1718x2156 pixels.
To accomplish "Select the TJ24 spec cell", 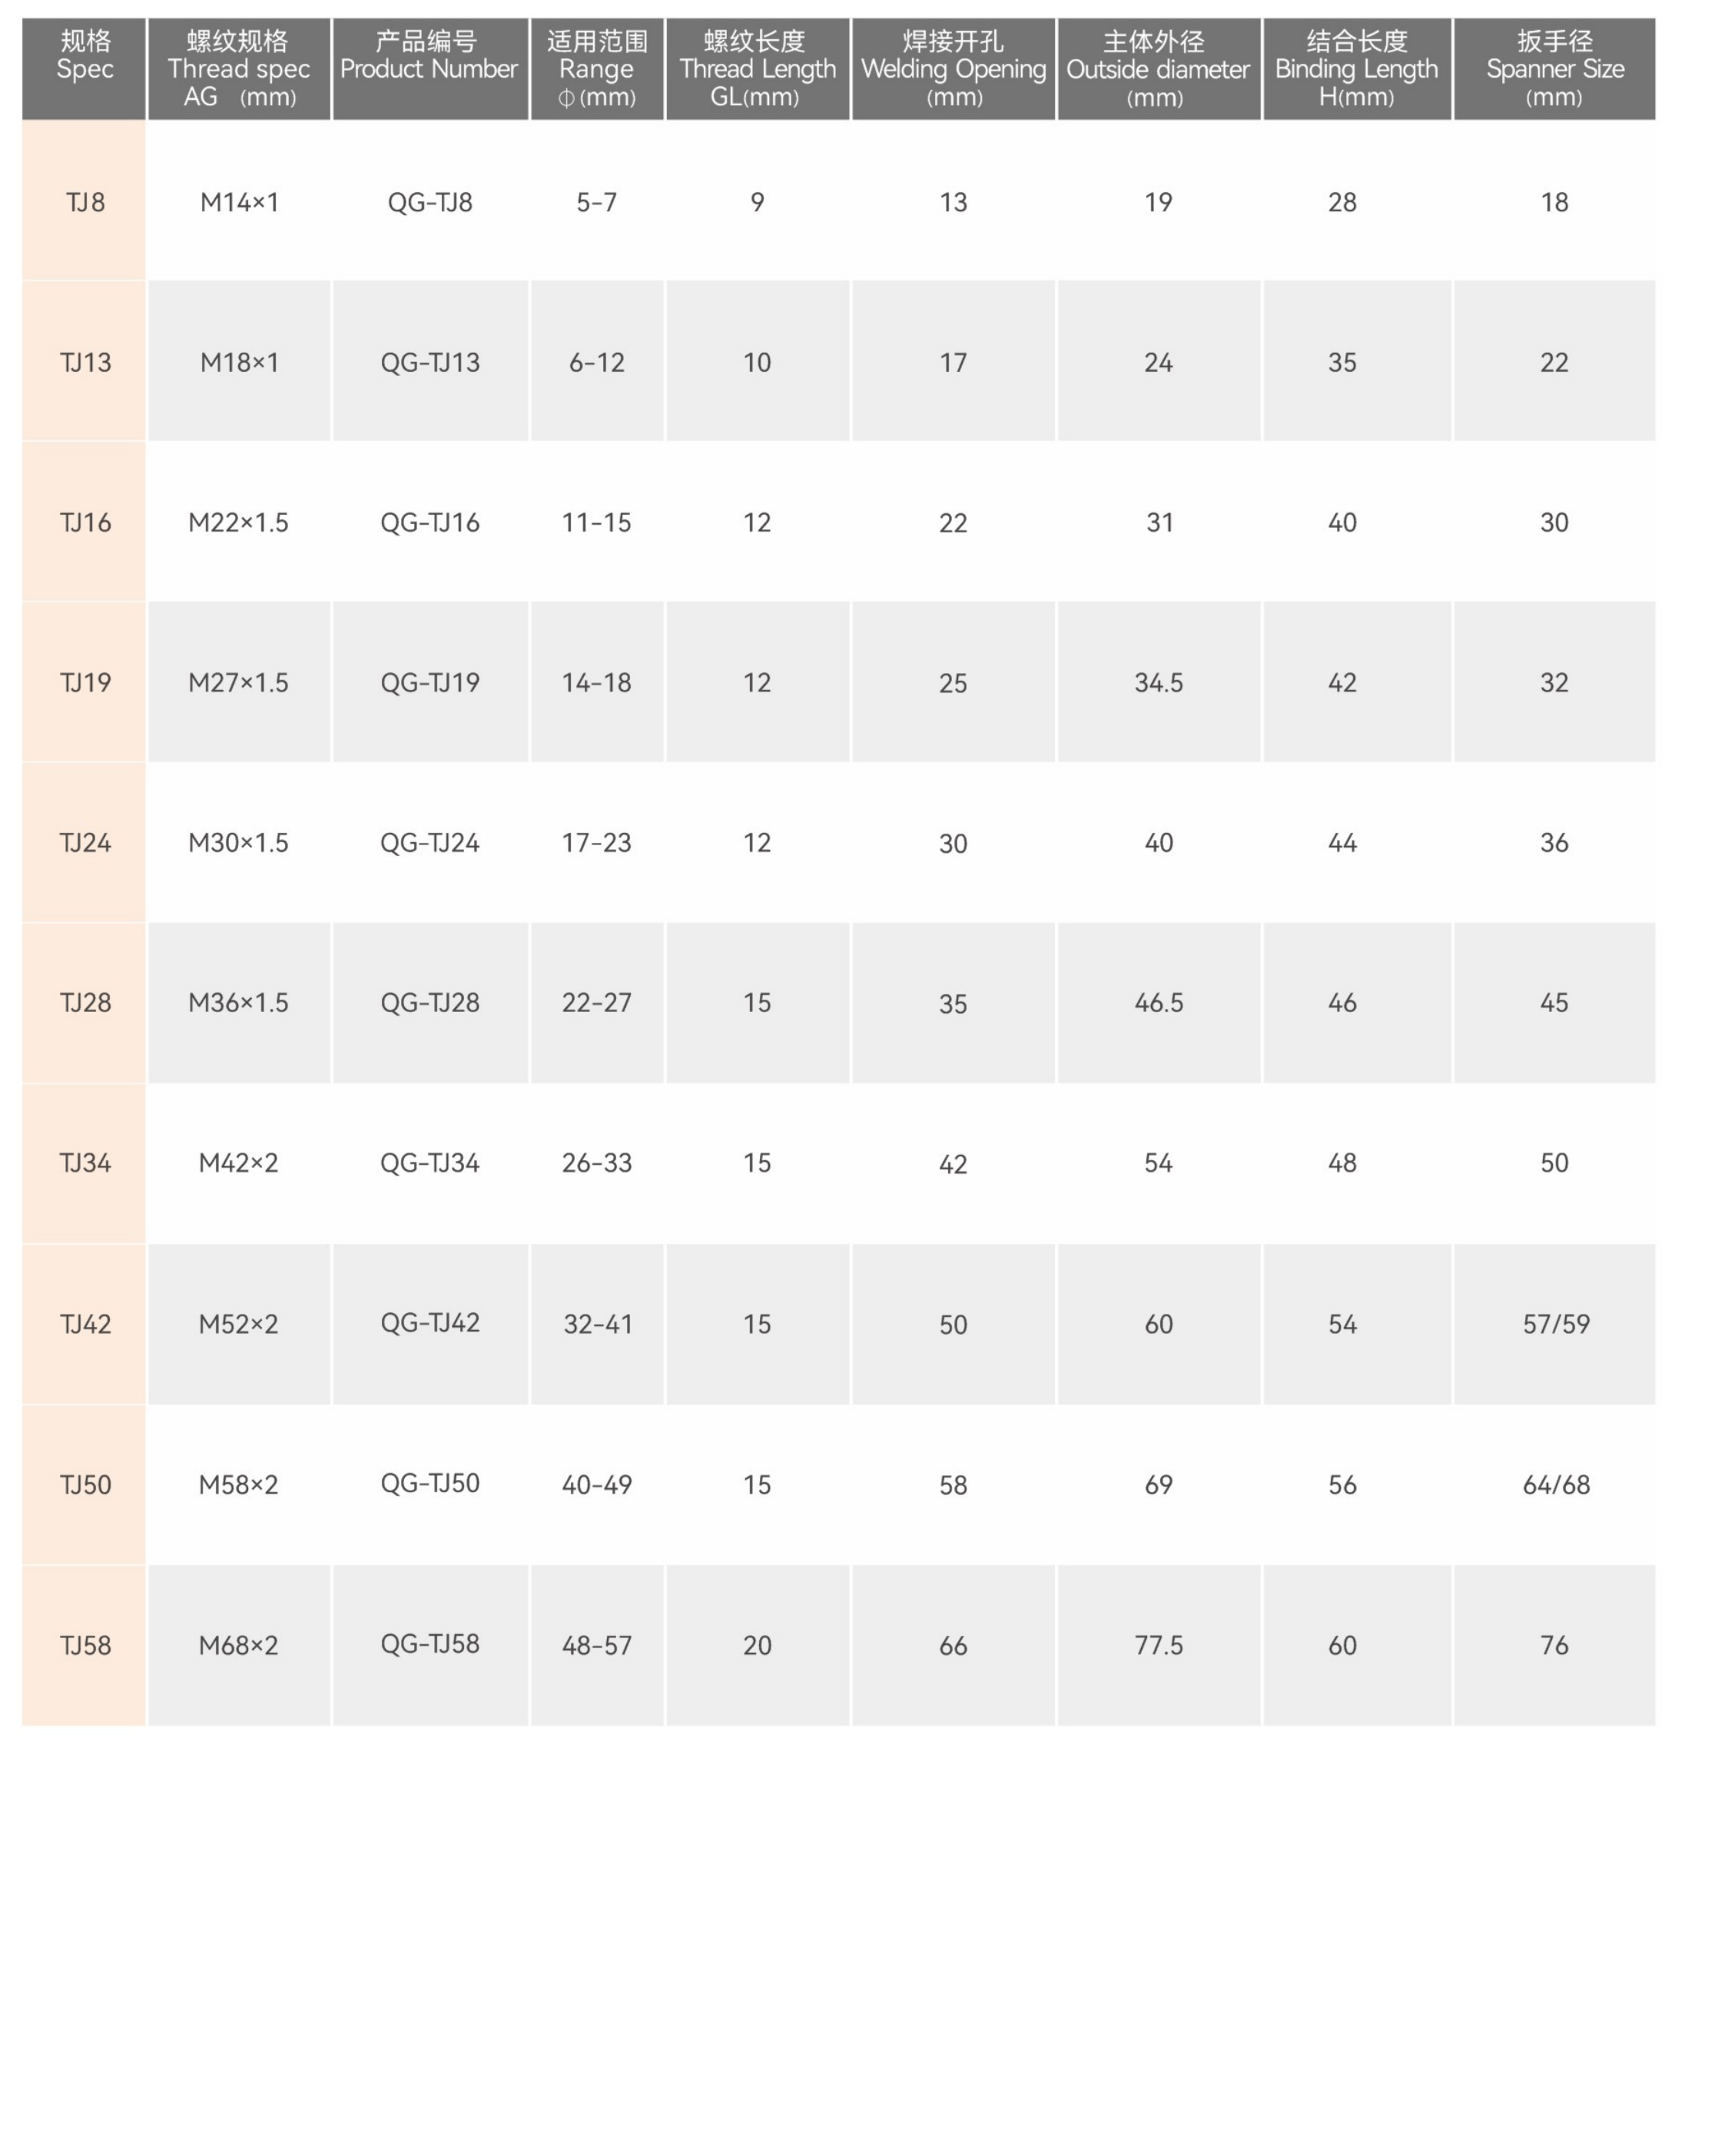I will click(85, 842).
